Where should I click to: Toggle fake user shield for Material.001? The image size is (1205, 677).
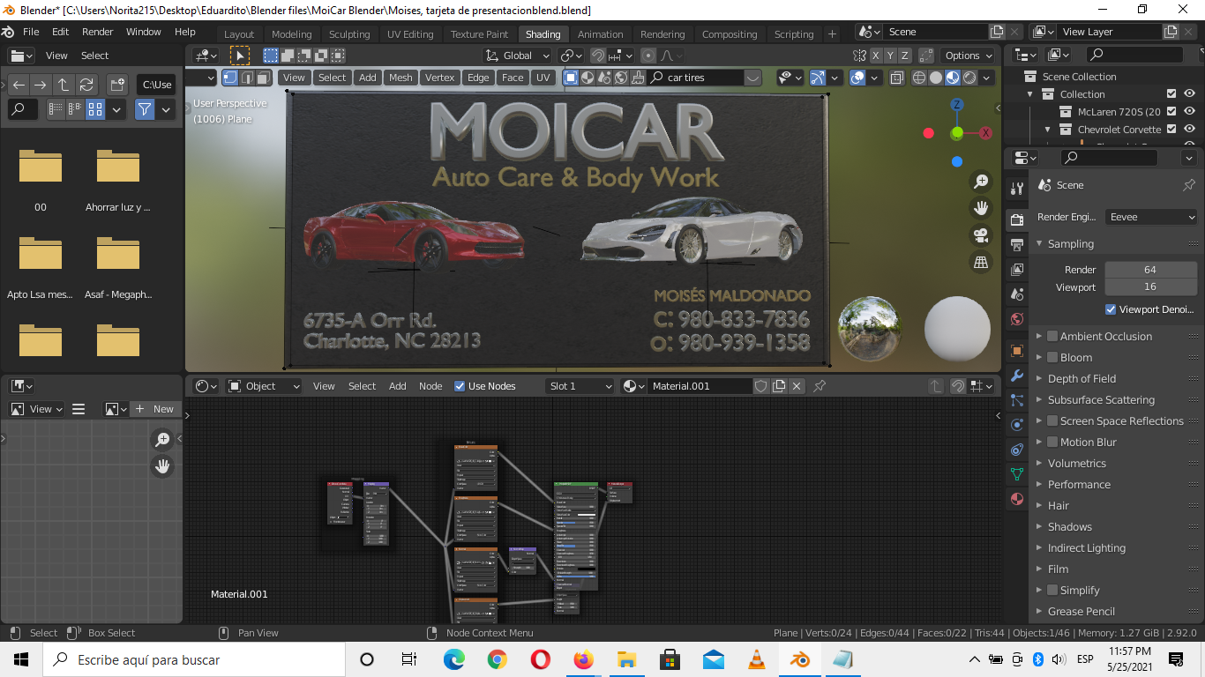[761, 386]
